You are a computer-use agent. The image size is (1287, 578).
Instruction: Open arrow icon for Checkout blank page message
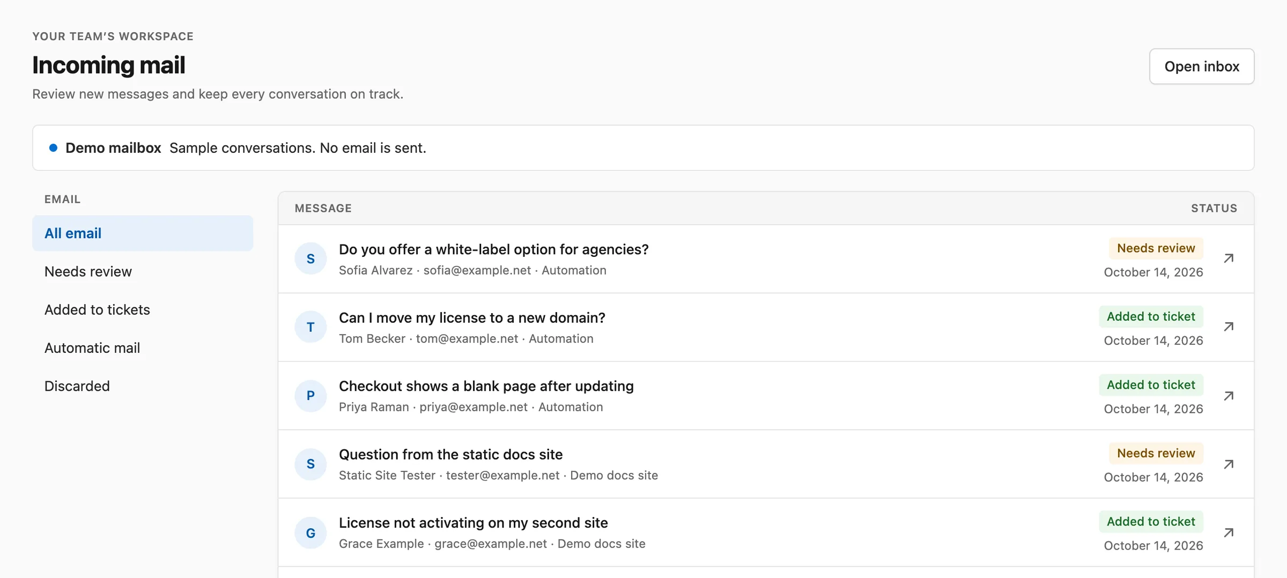click(1229, 396)
